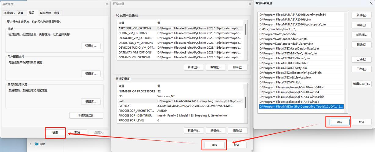This screenshot has height=152, width=375.
Task: Click 删除(D) under user variables
Action: click(238, 67)
